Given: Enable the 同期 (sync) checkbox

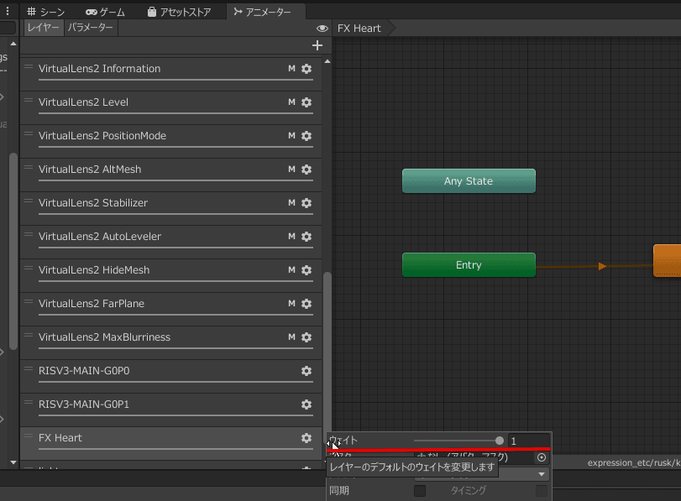Looking at the screenshot, I should click(420, 490).
